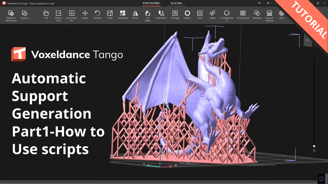
Task: Select the Hollow tool
Action: [x=187, y=15]
